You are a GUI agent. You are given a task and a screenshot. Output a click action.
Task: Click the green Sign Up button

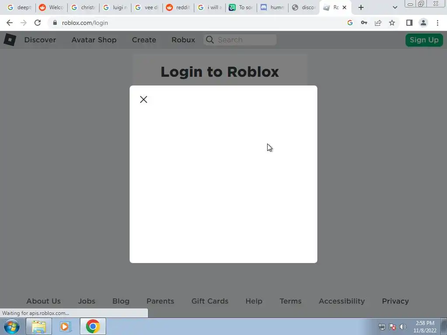424,40
